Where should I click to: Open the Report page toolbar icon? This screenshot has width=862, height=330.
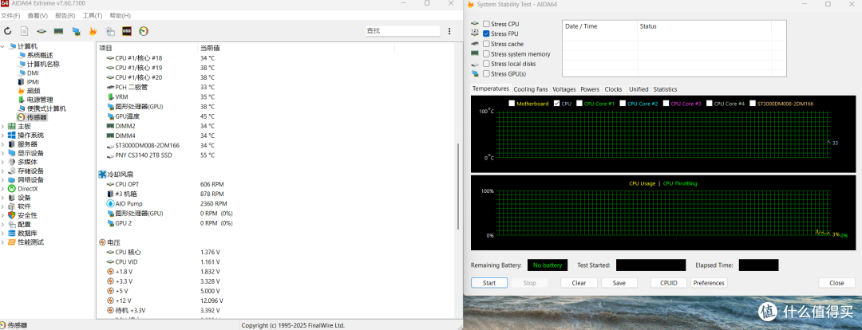[24, 31]
